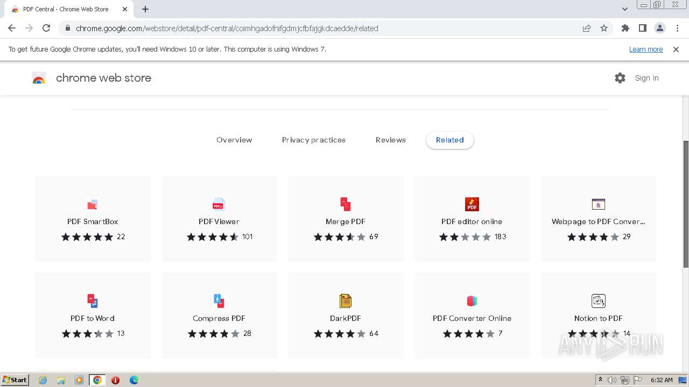The height and width of the screenshot is (387, 689).
Task: Open the Chrome profile avatar
Action: pyautogui.click(x=660, y=28)
